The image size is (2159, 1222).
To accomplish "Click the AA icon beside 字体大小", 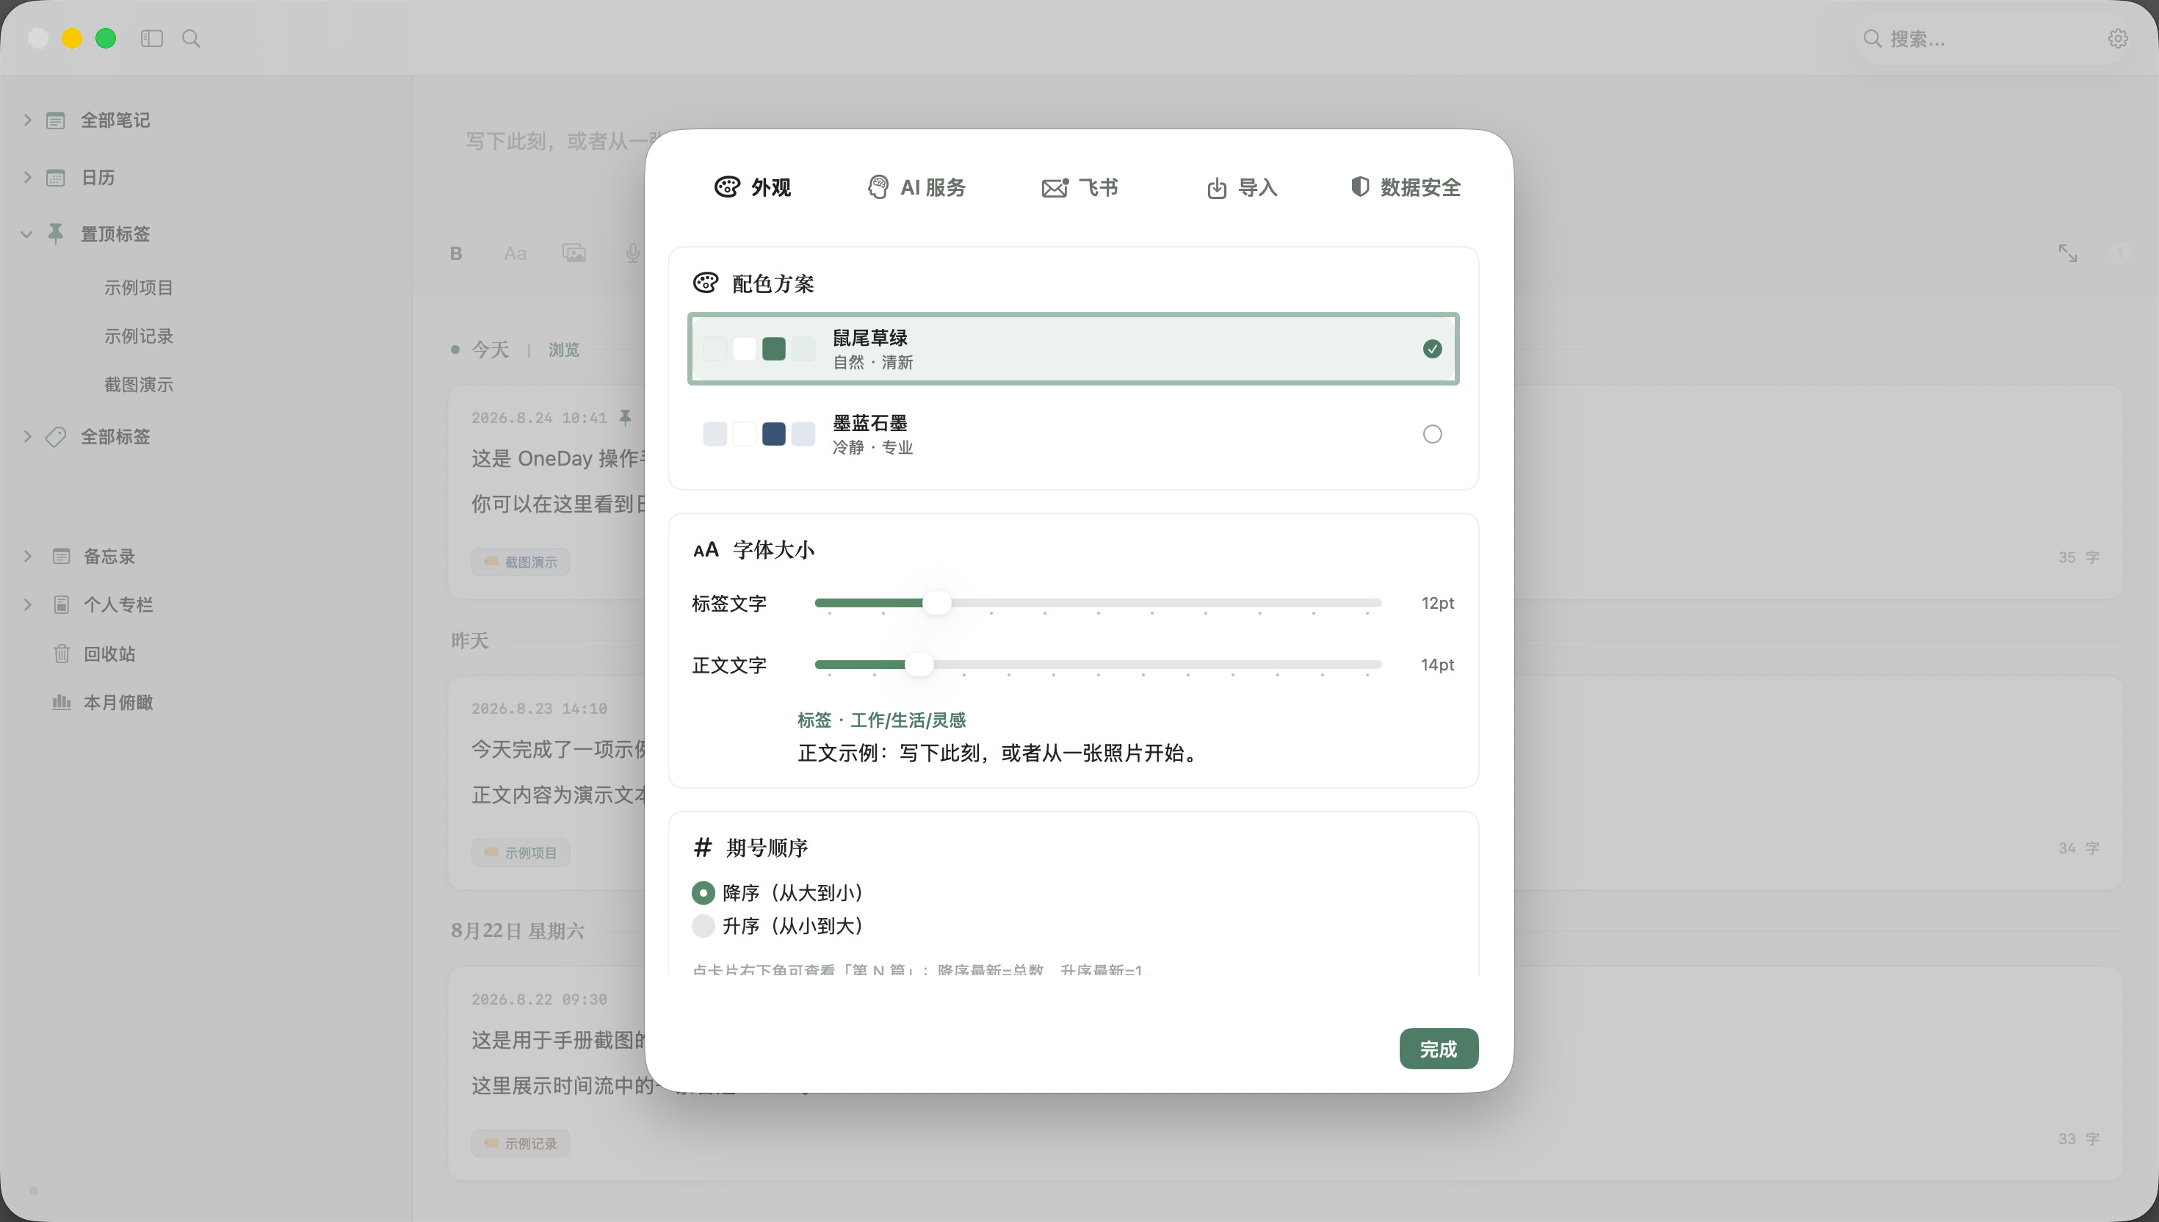I will tap(706, 550).
